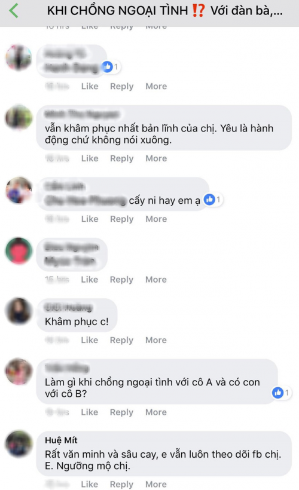Open like reaction on 'cấy ni hay em ạ' comment
Screen dimensions: 299x490
click(213, 200)
